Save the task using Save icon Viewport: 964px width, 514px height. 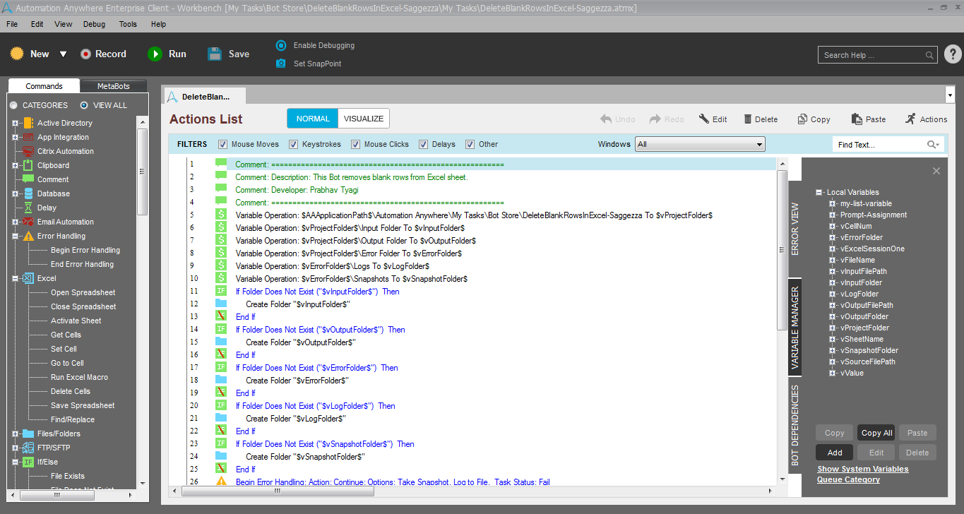click(215, 54)
